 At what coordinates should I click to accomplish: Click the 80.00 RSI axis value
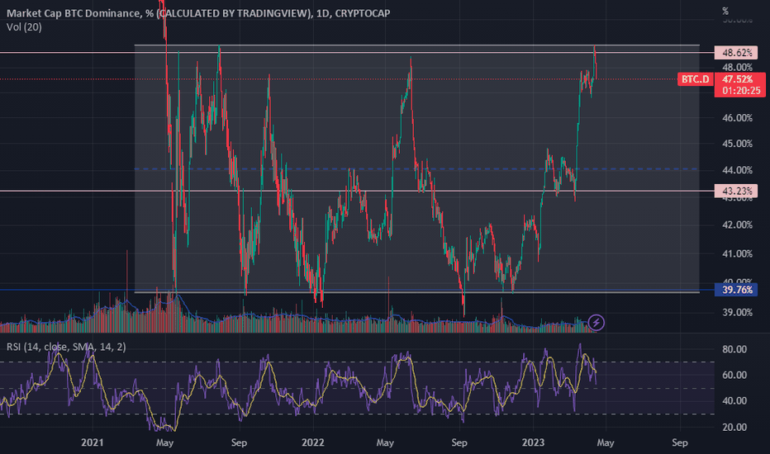734,349
